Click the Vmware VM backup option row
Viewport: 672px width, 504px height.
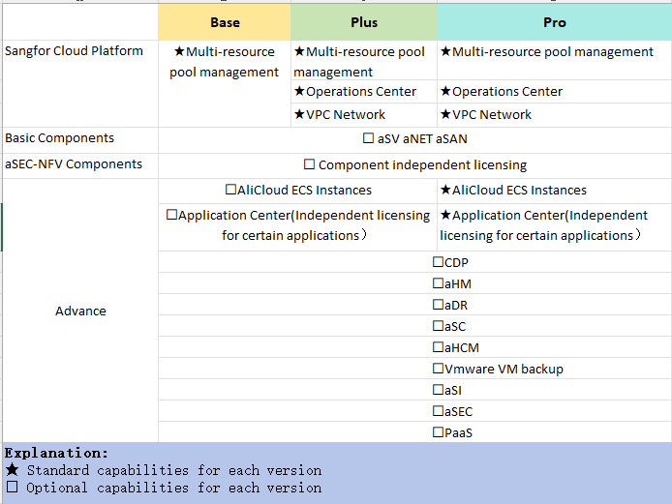[414, 369]
